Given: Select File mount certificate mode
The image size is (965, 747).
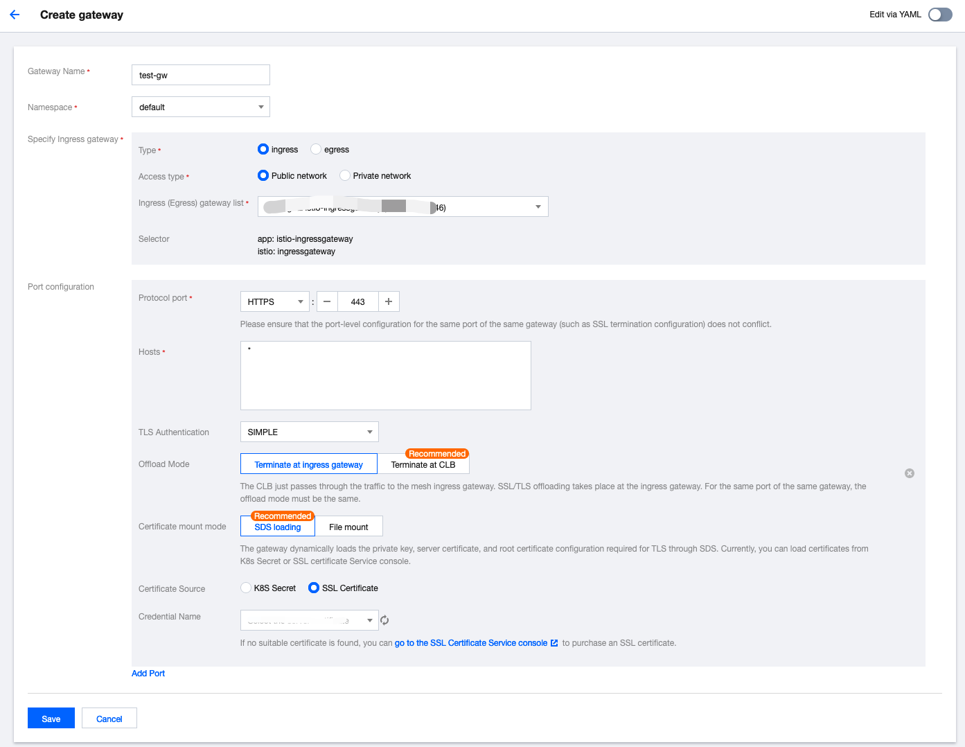Looking at the screenshot, I should coord(348,527).
